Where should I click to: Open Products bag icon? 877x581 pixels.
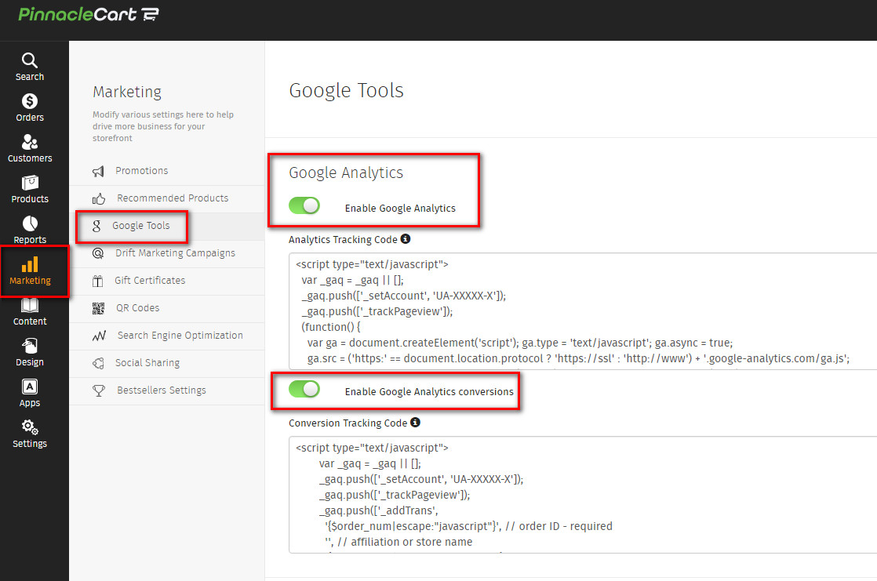click(30, 183)
